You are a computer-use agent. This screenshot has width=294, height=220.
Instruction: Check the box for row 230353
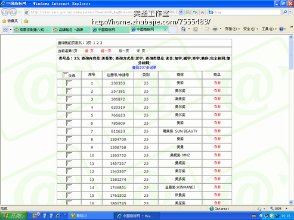click(x=69, y=83)
